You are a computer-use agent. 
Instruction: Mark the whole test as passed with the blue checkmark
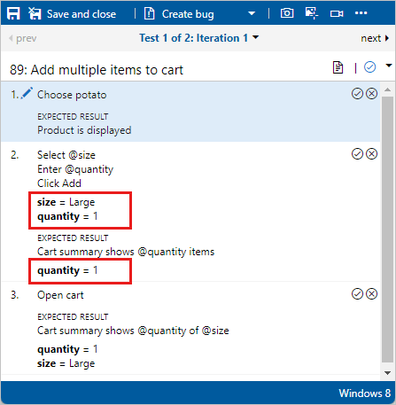(x=369, y=67)
